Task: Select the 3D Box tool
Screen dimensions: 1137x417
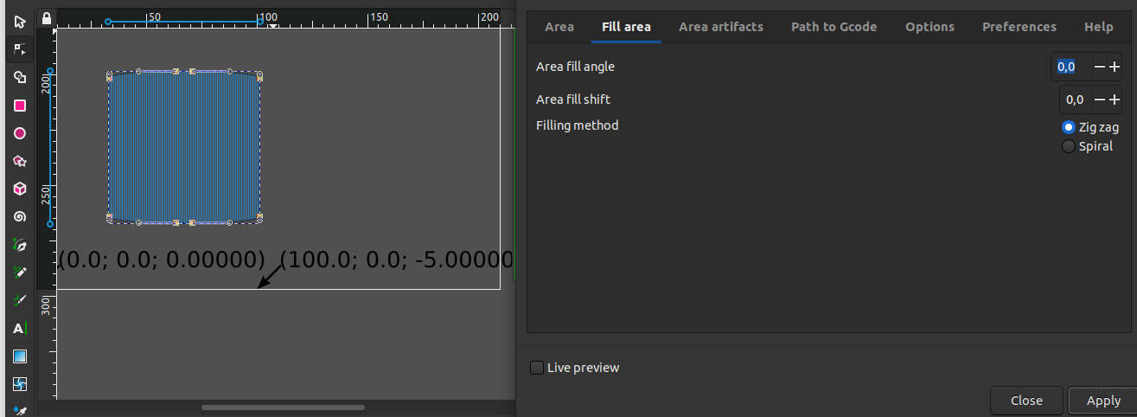Action: tap(19, 189)
